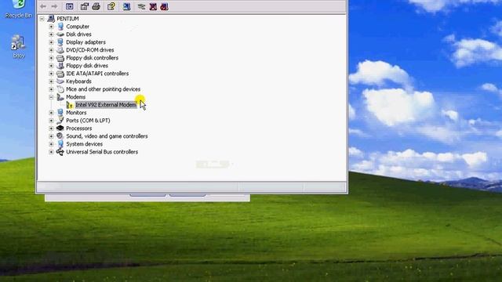Image resolution: width=502 pixels, height=282 pixels.
Task: Click the Keyboards device icon
Action: tap(60, 81)
